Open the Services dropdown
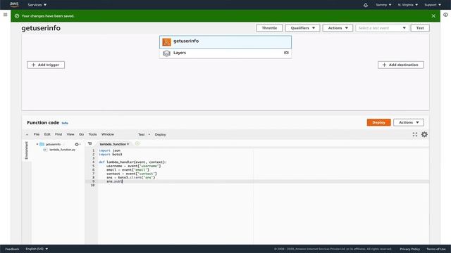The height and width of the screenshot is (253, 451). [37, 5]
